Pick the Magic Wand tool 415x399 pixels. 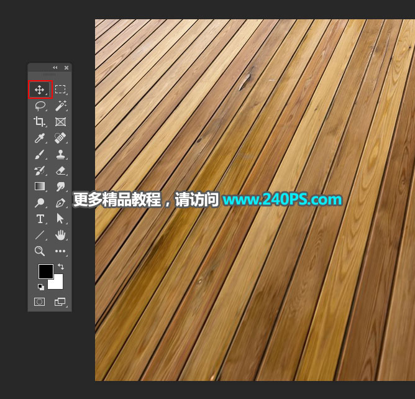[60, 106]
